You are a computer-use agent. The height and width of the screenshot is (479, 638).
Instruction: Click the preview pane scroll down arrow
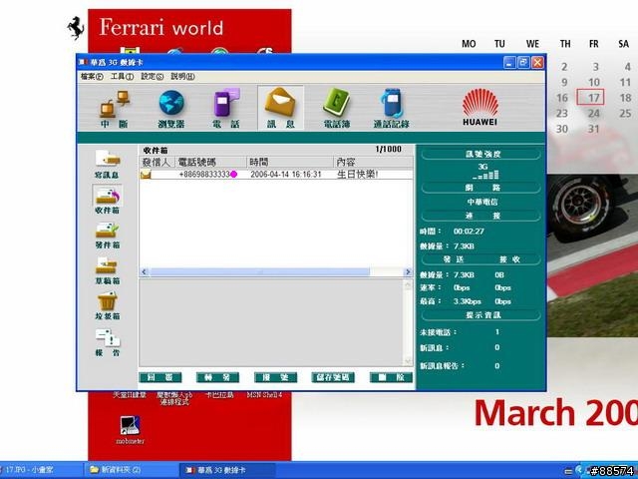point(408,361)
